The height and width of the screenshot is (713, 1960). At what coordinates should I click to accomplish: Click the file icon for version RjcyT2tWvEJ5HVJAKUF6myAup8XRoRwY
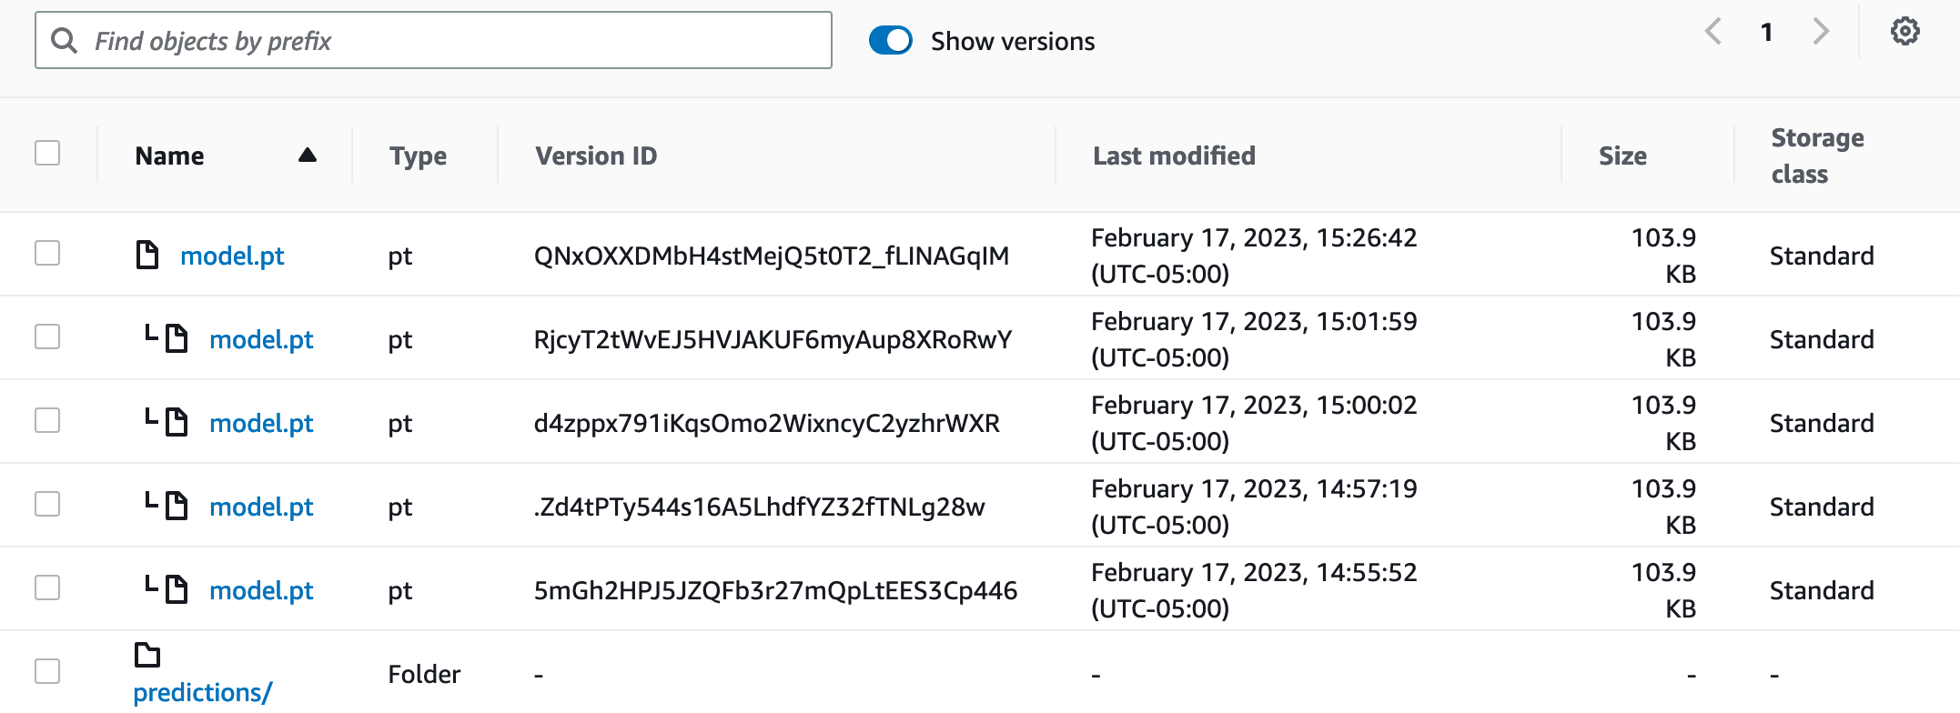[177, 339]
